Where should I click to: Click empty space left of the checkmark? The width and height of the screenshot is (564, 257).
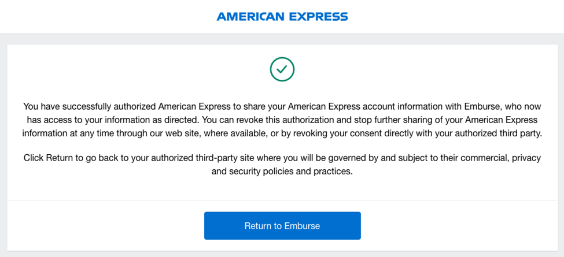click(x=145, y=69)
